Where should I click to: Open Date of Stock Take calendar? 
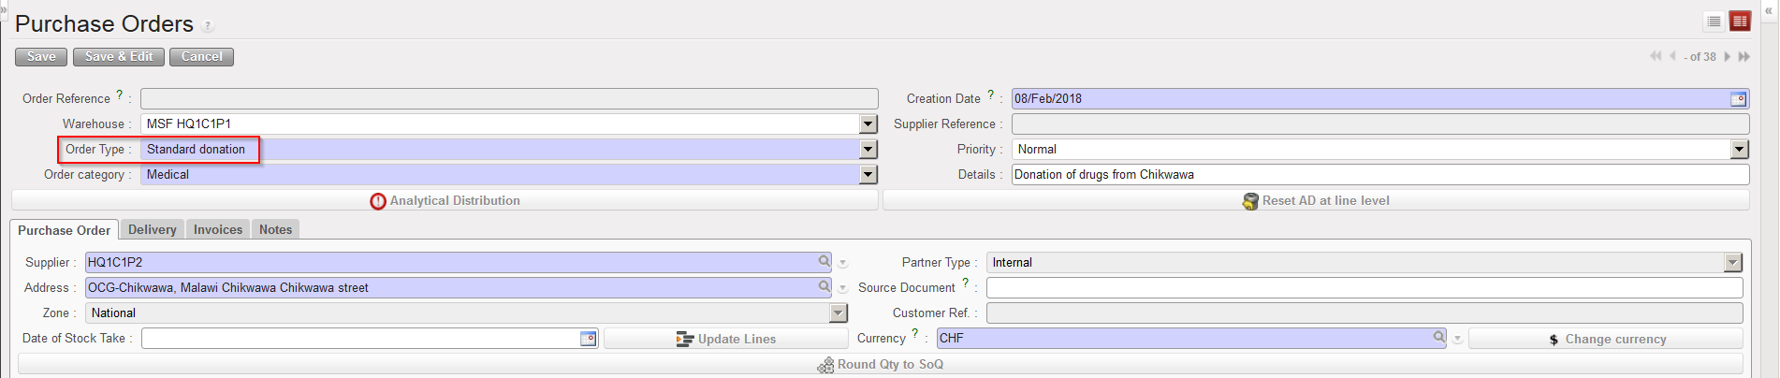[588, 339]
